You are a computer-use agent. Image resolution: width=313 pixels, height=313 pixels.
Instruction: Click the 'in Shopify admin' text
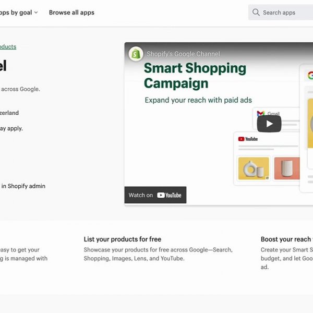pyautogui.click(x=23, y=186)
